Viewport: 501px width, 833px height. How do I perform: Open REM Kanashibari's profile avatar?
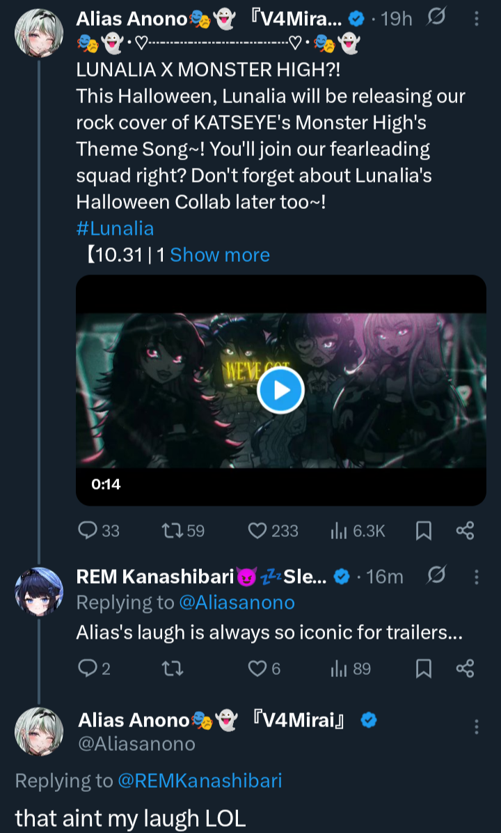39,591
